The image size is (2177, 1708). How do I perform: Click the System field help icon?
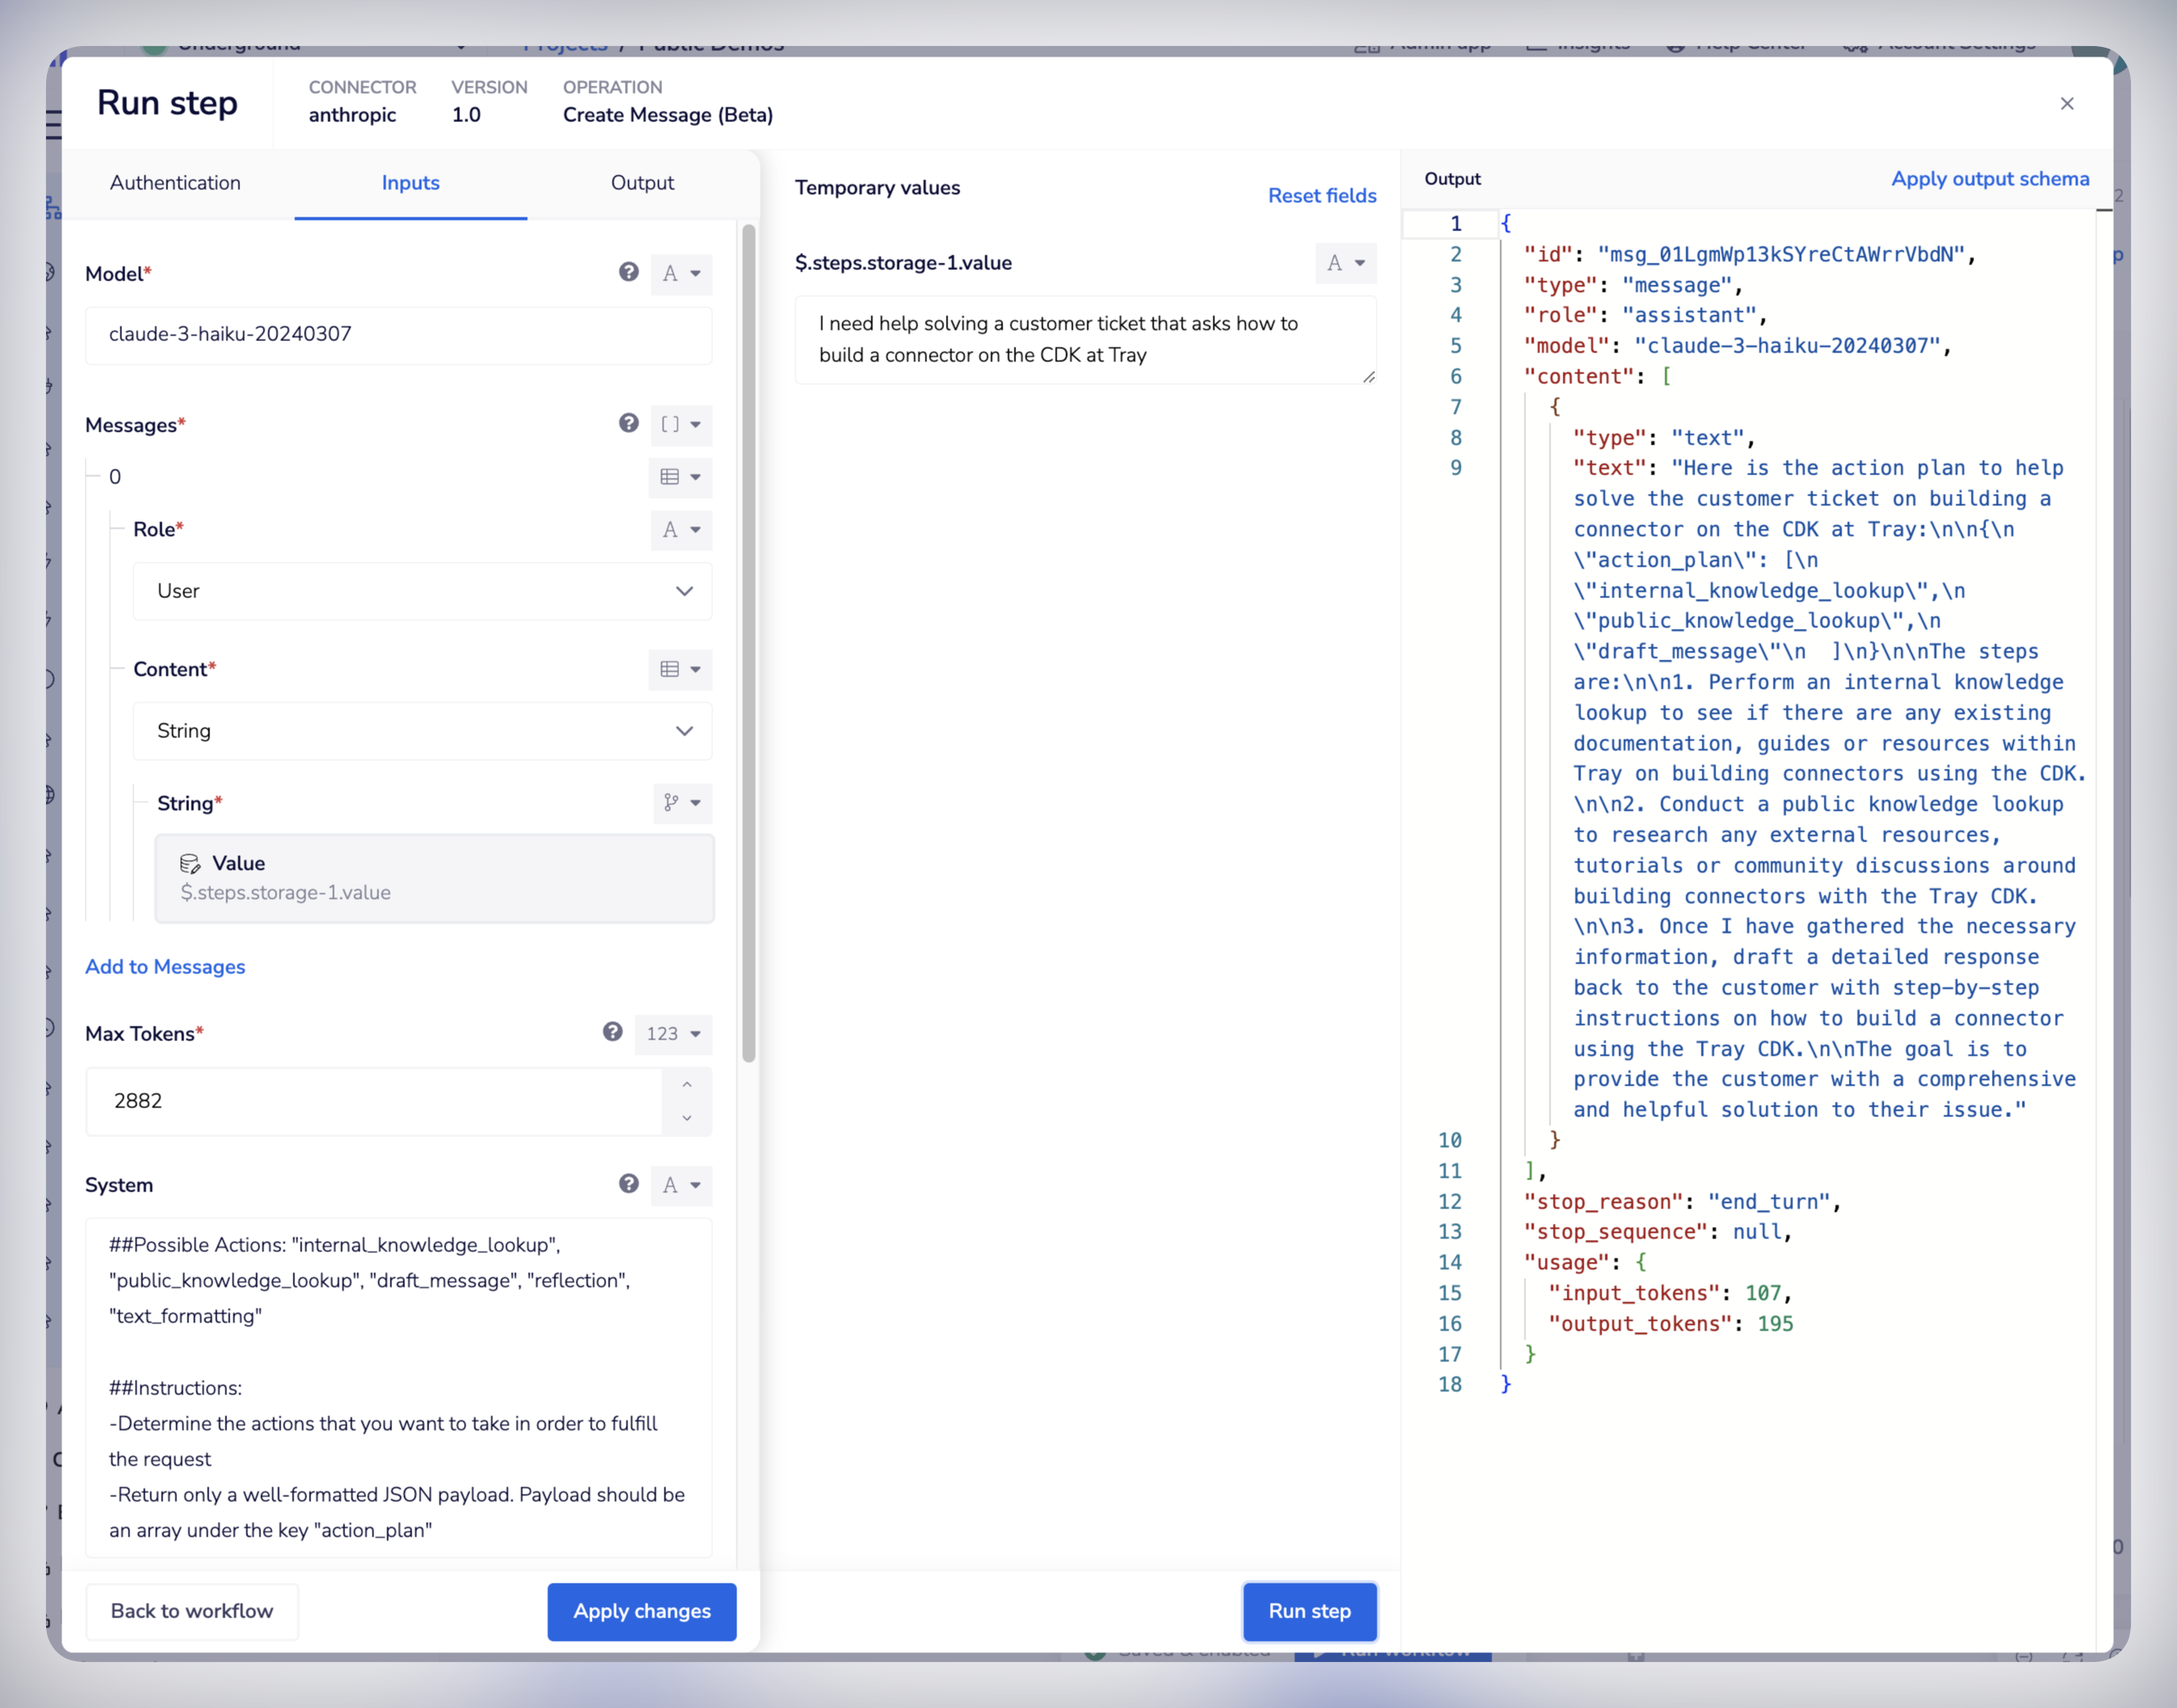[x=628, y=1184]
